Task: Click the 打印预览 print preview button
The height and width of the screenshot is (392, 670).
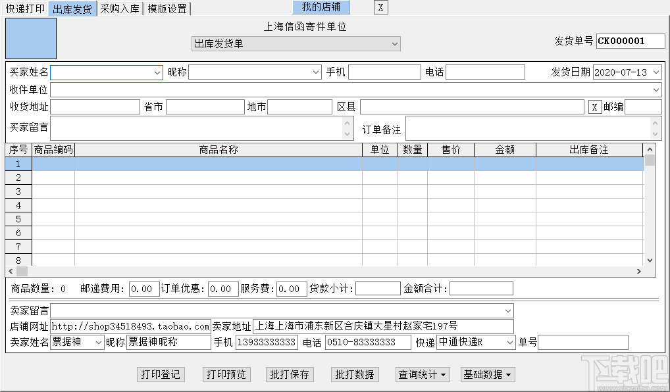Action: (226, 374)
